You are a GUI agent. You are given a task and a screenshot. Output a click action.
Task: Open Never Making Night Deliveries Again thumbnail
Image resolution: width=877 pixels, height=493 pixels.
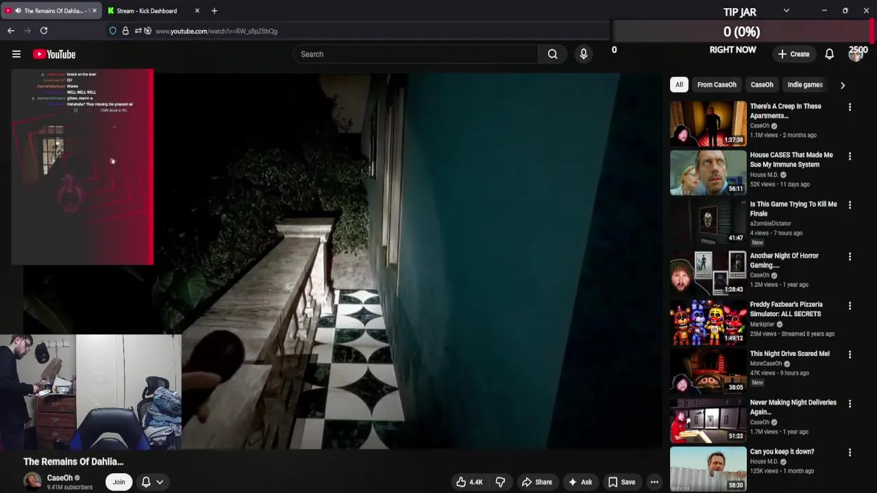pos(708,420)
